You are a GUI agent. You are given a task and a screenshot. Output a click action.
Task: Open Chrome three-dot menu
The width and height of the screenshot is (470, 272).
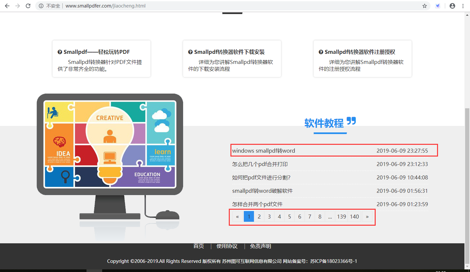click(x=463, y=6)
